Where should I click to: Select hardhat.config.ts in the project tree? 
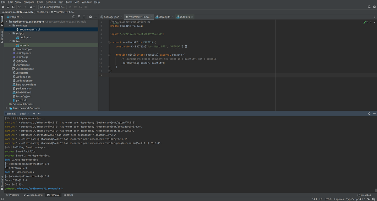(26, 85)
